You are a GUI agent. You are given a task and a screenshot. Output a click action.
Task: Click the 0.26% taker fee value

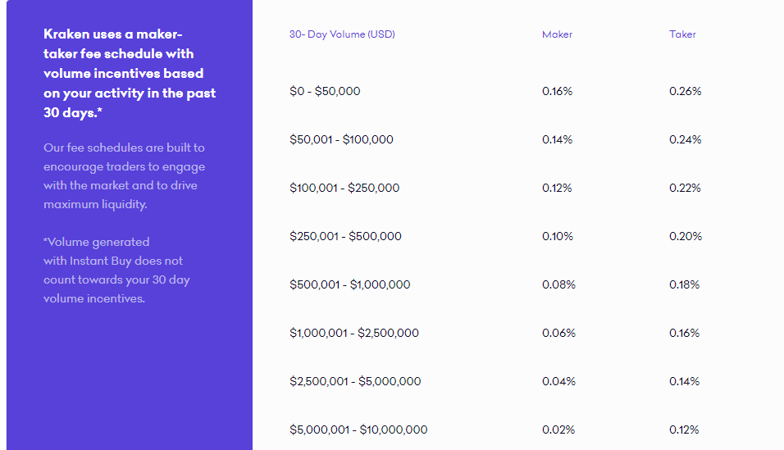tap(685, 91)
